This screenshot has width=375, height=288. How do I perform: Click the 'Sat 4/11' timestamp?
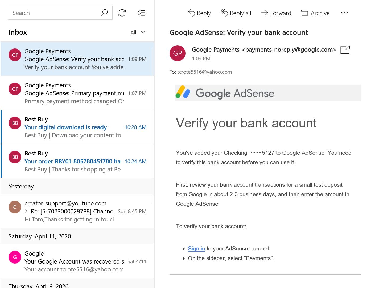pyautogui.click(x=137, y=261)
